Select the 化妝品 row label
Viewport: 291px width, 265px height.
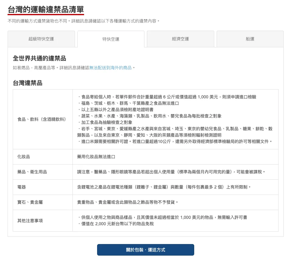[x=24, y=157]
